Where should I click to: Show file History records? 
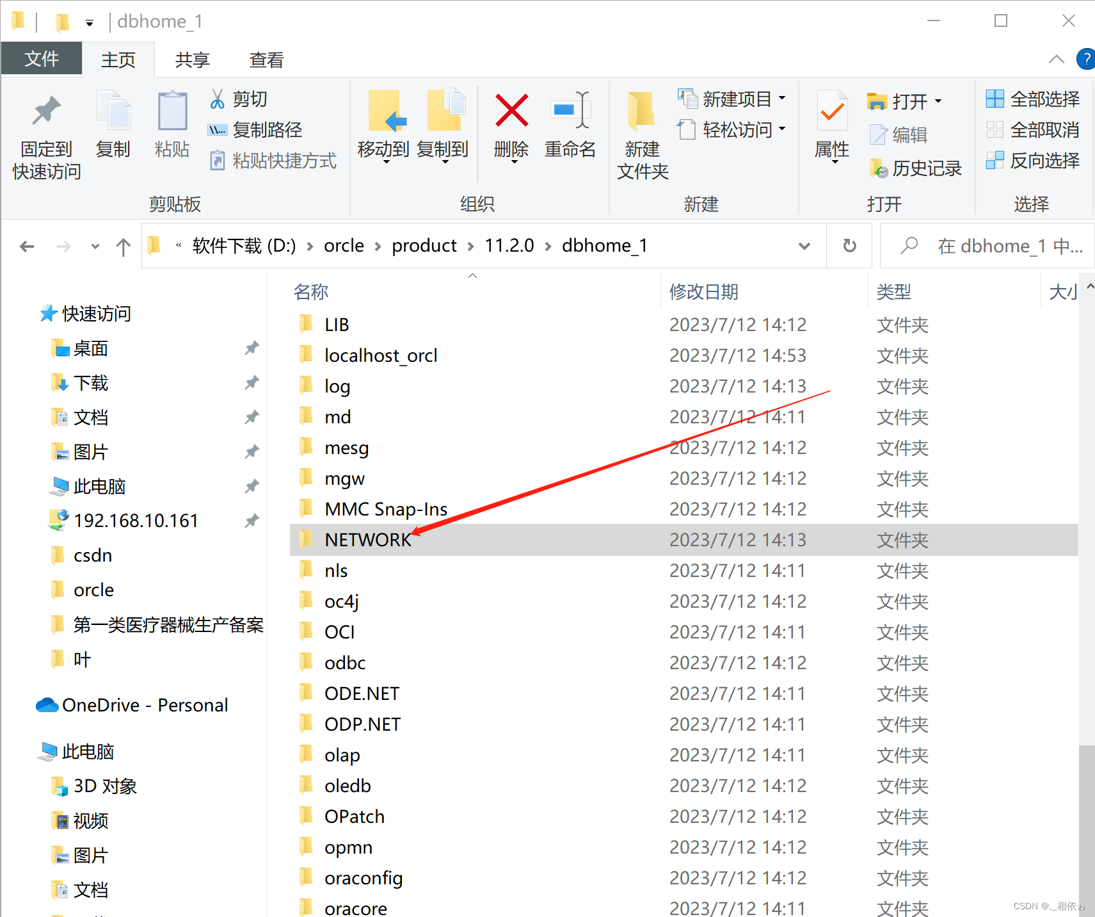915,168
